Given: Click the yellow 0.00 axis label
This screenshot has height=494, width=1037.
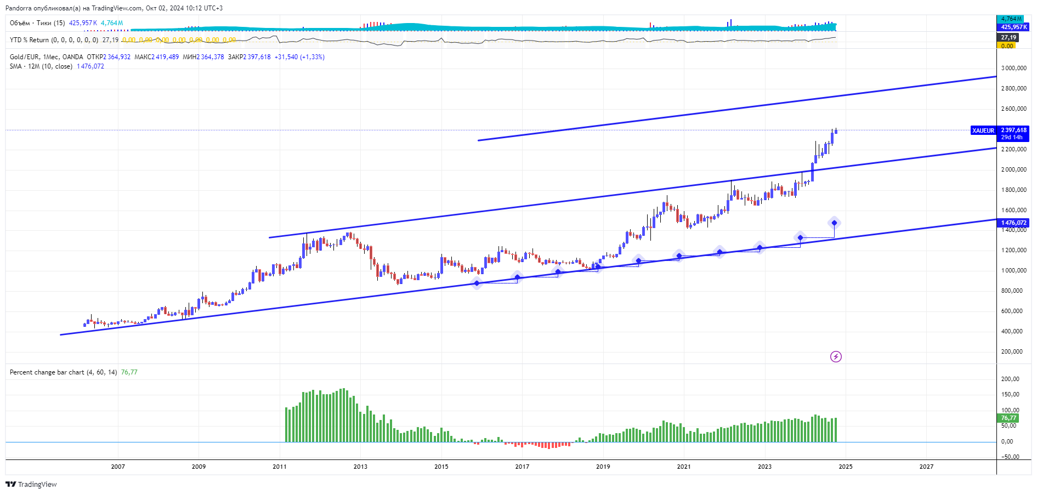Looking at the screenshot, I should [x=1007, y=46].
